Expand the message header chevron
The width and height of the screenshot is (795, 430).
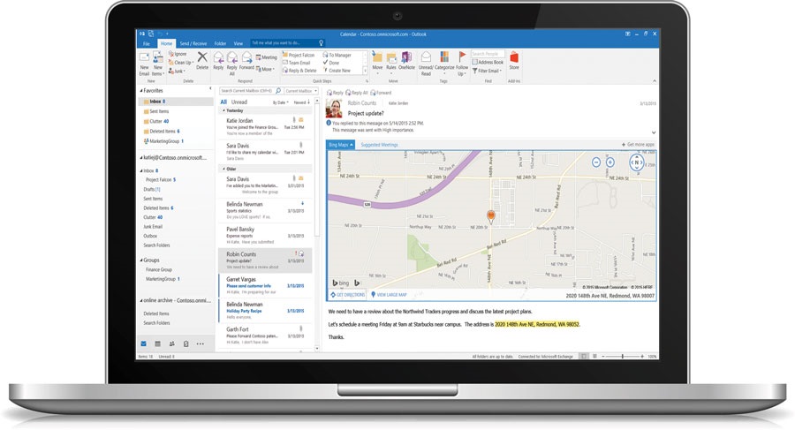point(654,132)
